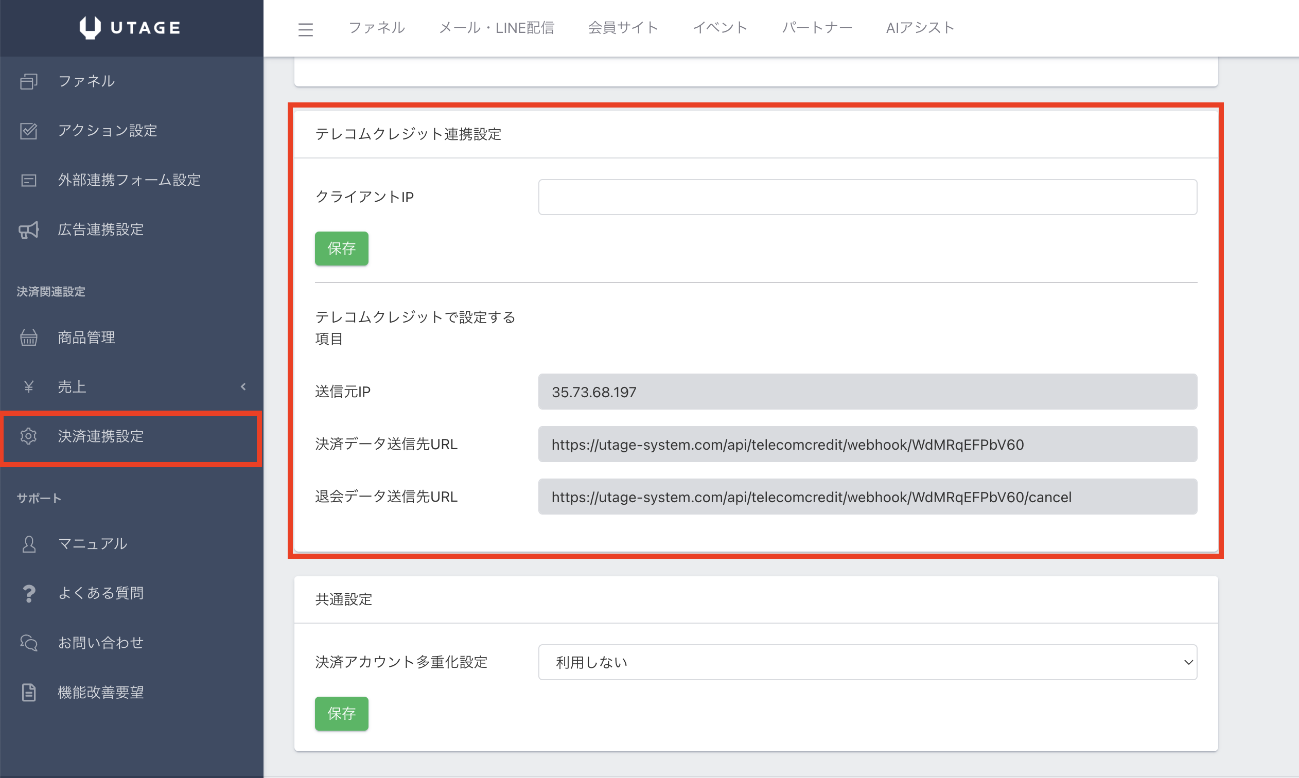Click the 商品管理 basket icon
Screen dimensions: 1299x778
coord(29,338)
